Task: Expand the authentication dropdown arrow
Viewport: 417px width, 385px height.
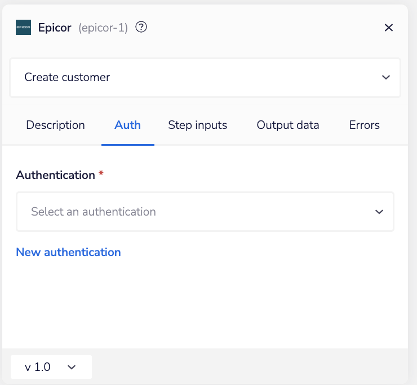Action: coord(379,212)
